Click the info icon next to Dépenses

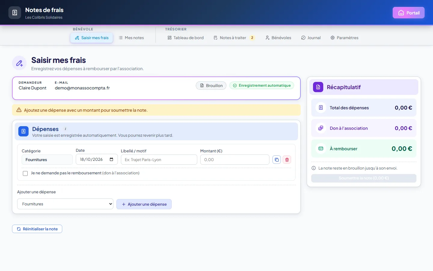tap(66, 129)
